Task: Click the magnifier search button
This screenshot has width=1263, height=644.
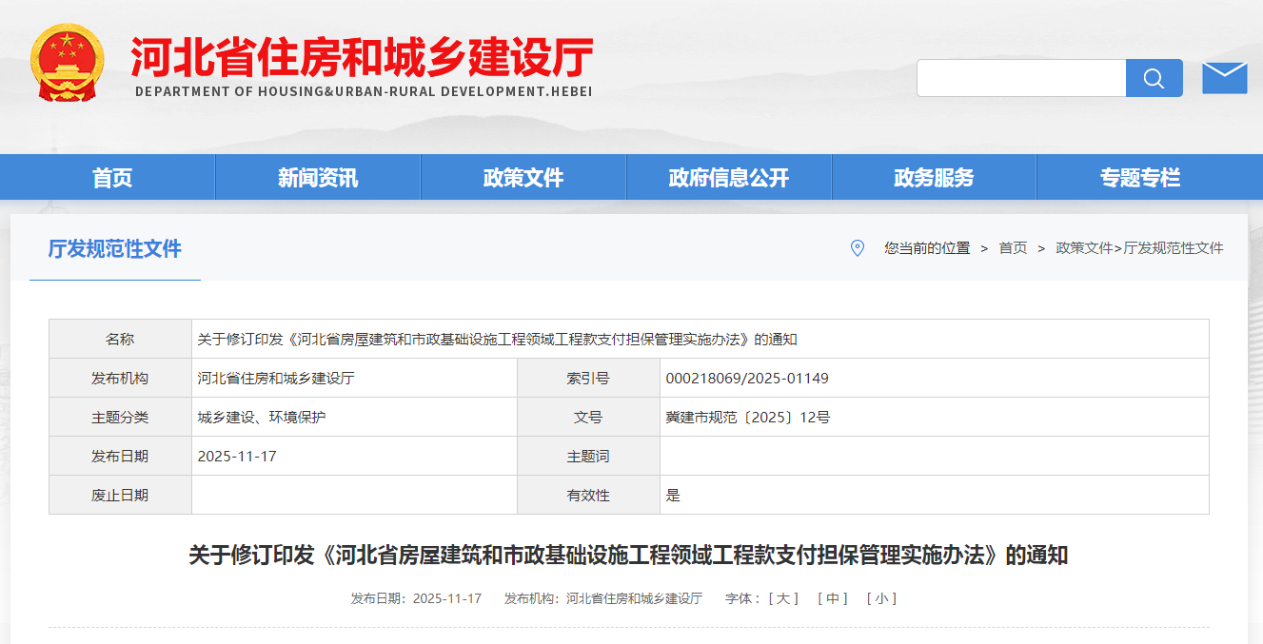Action: [1154, 78]
